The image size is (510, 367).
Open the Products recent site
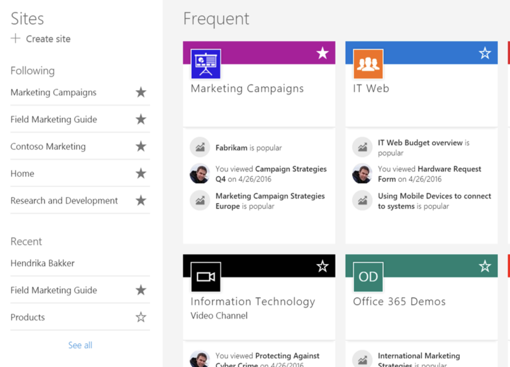pos(28,317)
